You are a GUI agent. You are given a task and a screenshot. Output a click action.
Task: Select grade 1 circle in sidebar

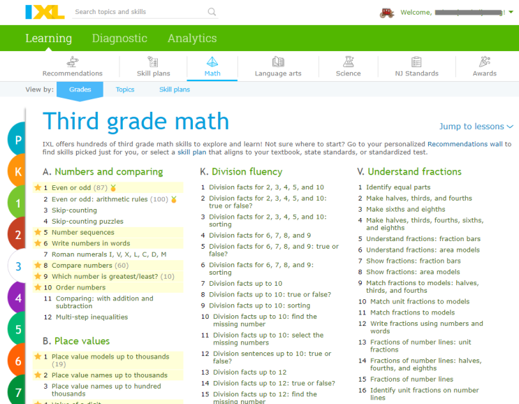click(x=17, y=203)
